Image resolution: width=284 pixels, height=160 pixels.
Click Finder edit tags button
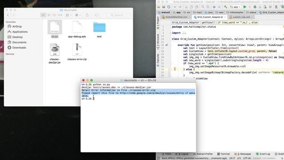(97, 15)
